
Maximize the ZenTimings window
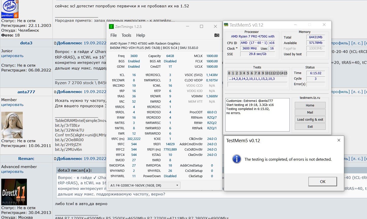[x=201, y=26]
